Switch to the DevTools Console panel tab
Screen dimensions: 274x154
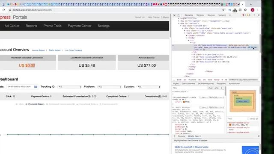click(x=200, y=15)
